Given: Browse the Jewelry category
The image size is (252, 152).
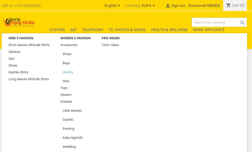Looking at the screenshot, I should pos(68,72).
